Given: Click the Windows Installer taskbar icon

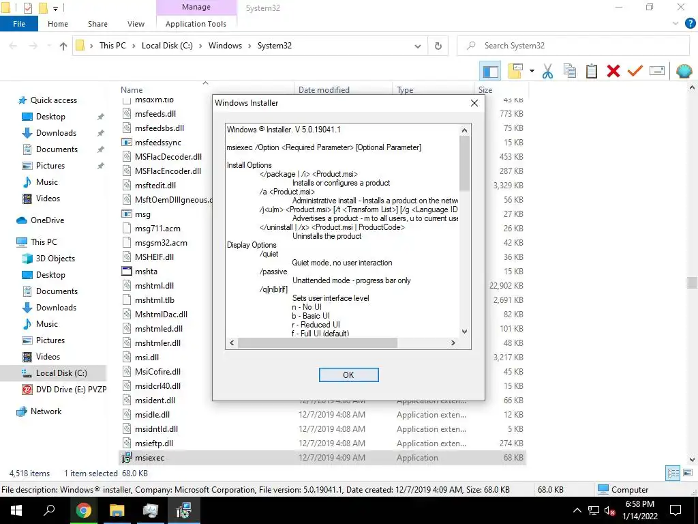Looking at the screenshot, I should 183,510.
